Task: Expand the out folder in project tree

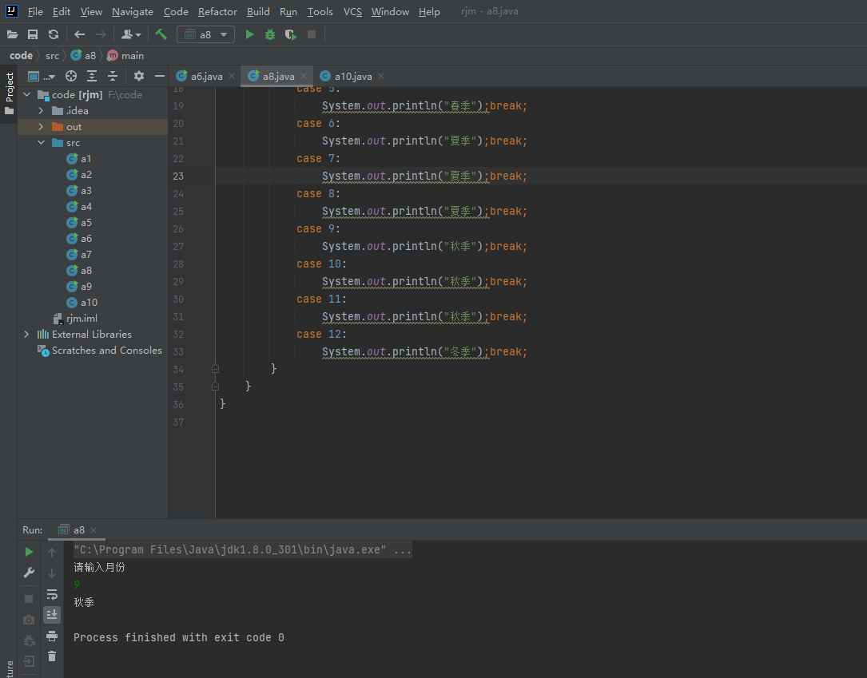Action: click(x=41, y=127)
